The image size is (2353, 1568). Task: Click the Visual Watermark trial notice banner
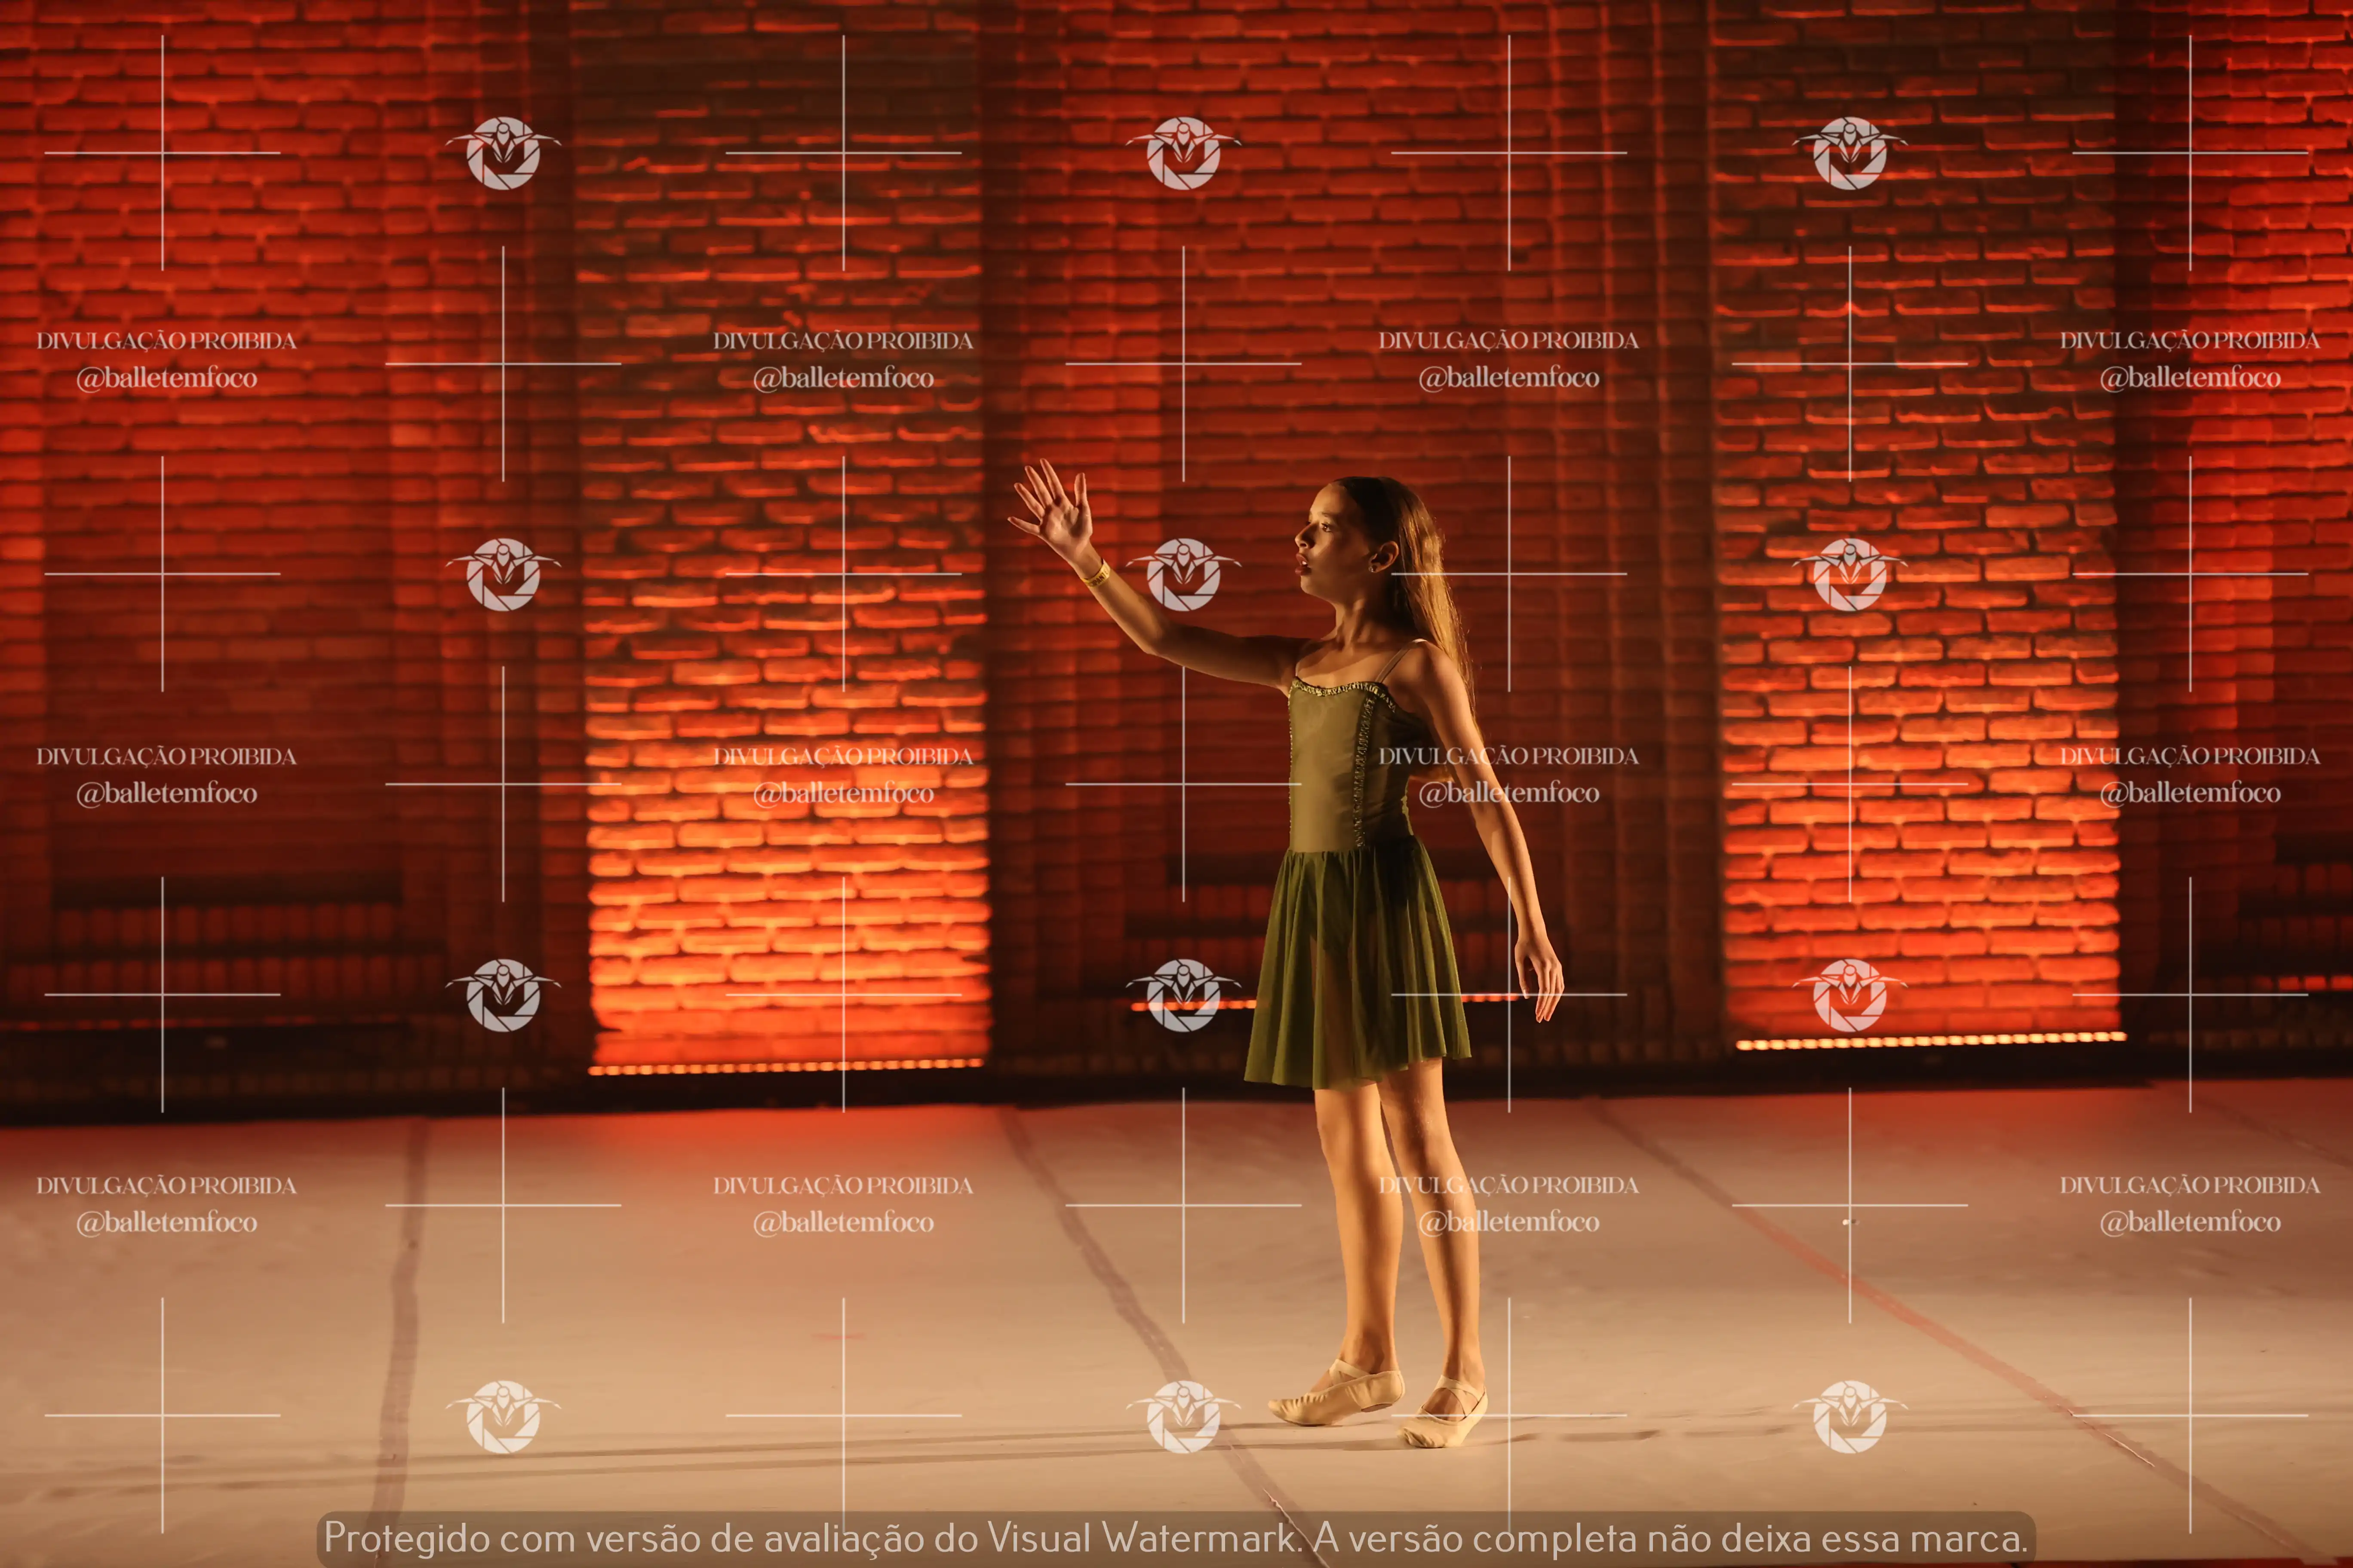point(1176,1538)
